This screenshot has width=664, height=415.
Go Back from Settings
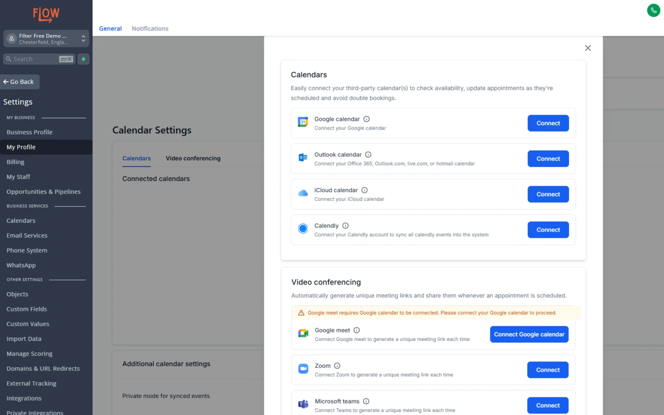[20, 82]
